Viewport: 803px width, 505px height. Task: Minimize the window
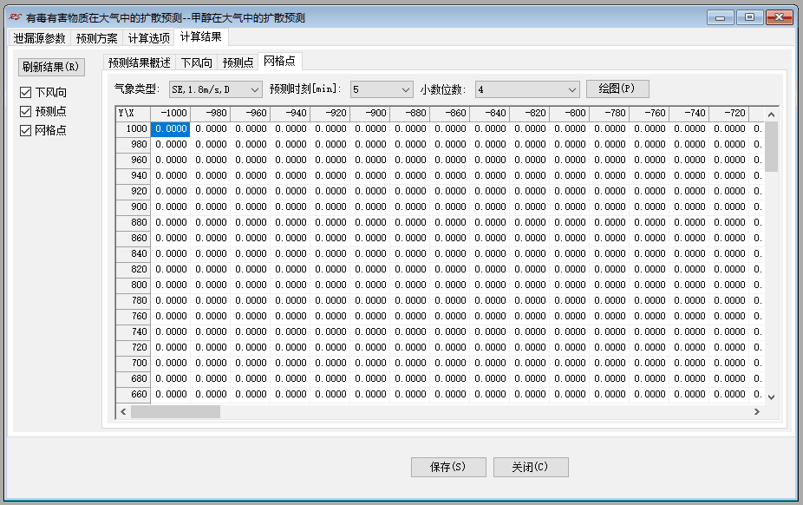coord(720,17)
